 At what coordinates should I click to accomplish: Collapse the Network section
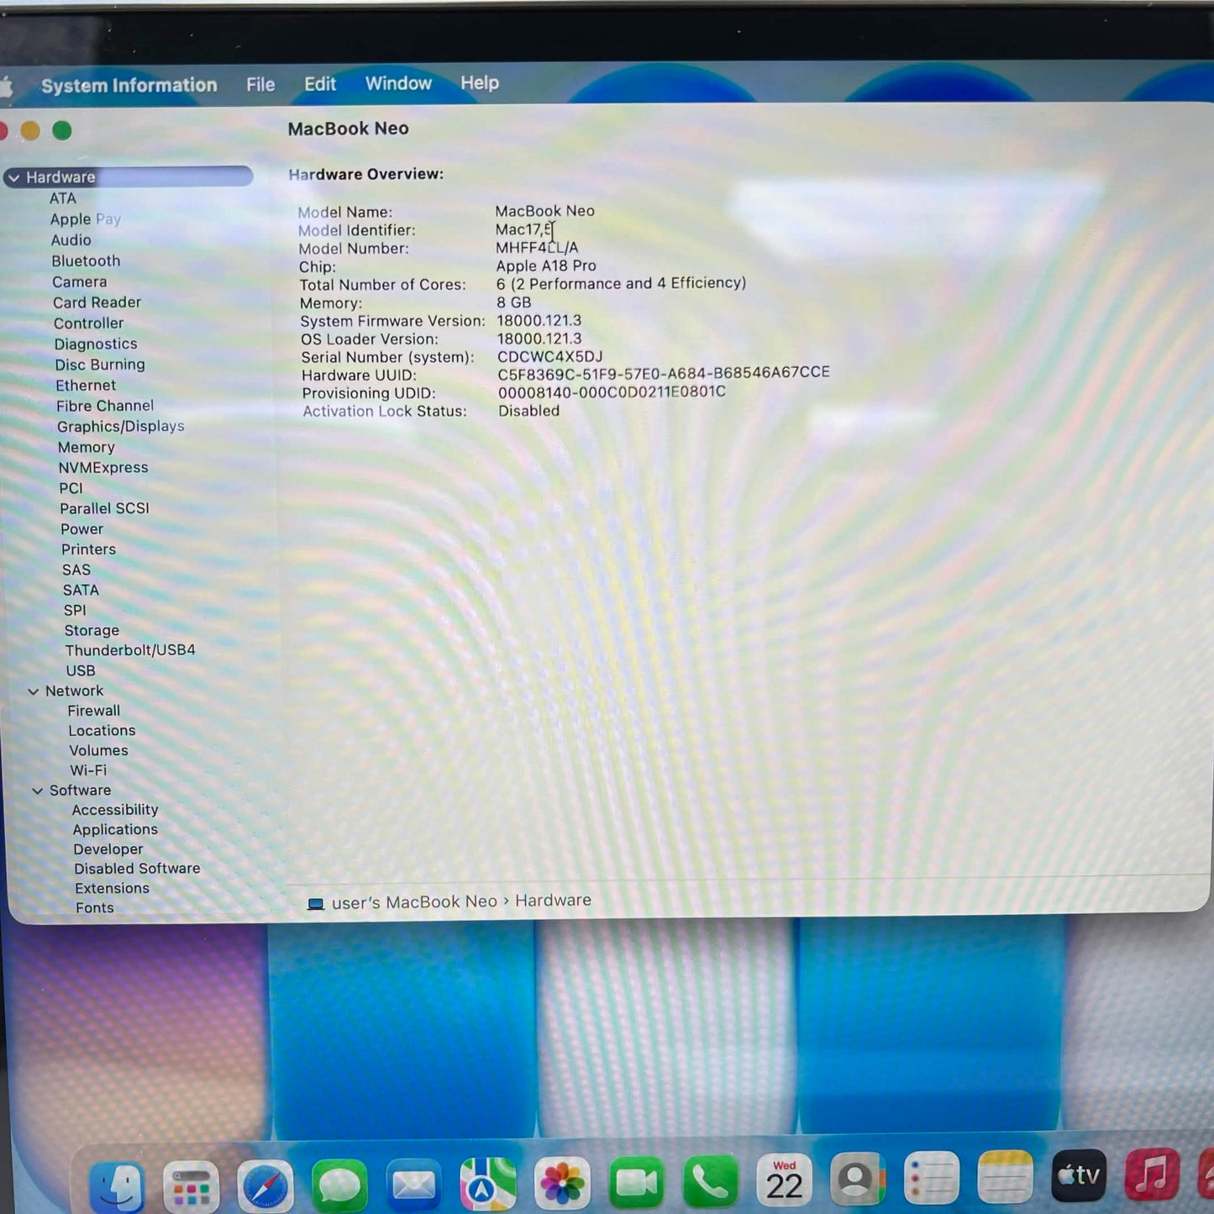(x=34, y=691)
